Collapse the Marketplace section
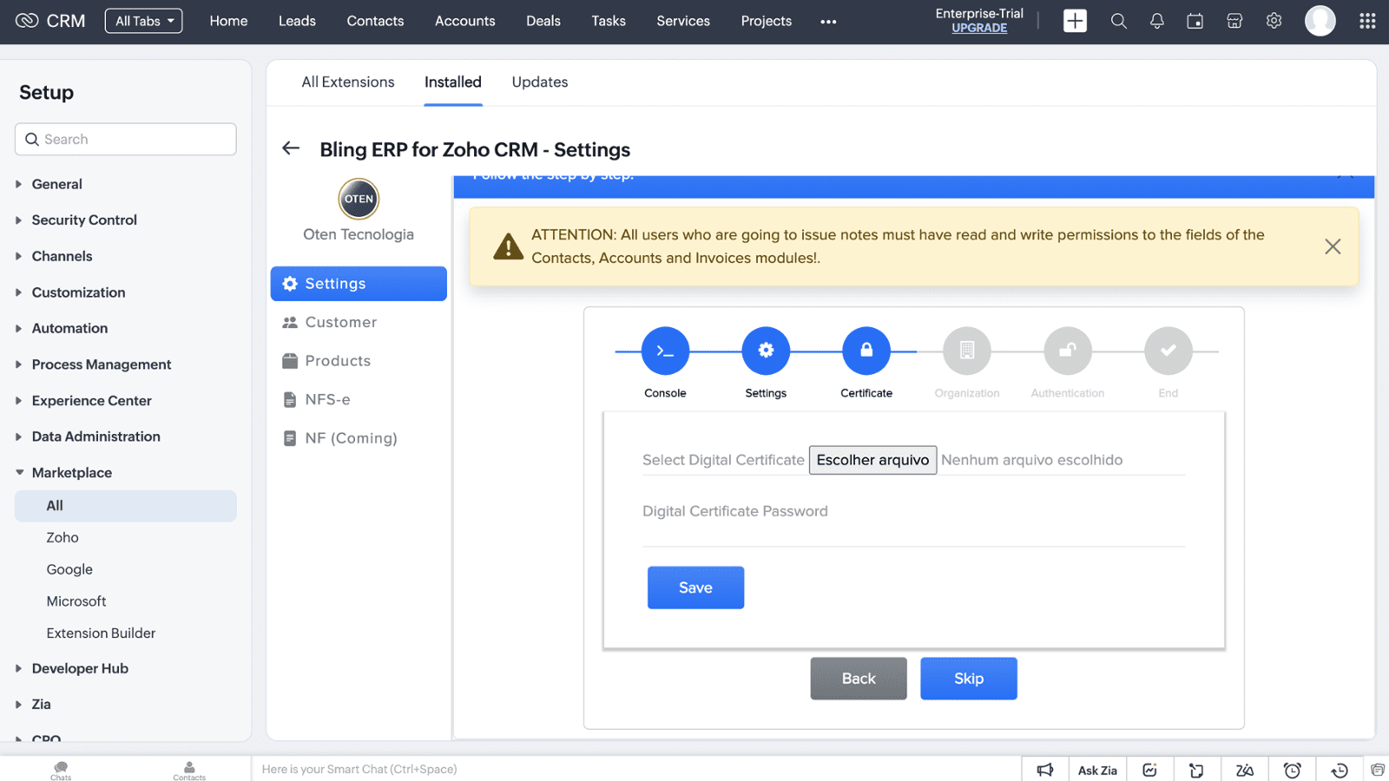This screenshot has width=1389, height=781. [x=71, y=473]
